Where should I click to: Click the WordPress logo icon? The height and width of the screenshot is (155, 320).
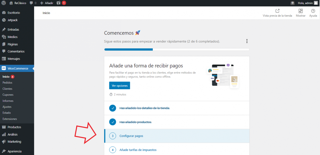point(3,3)
